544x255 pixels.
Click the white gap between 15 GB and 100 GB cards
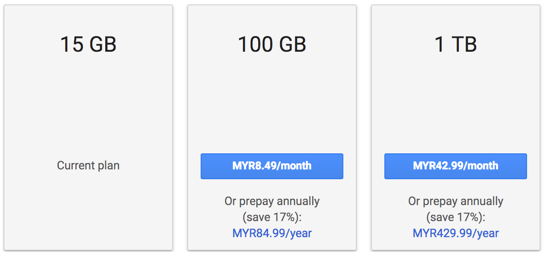coord(180,127)
